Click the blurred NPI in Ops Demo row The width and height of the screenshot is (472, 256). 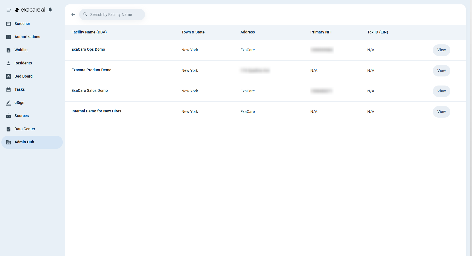[322, 50]
